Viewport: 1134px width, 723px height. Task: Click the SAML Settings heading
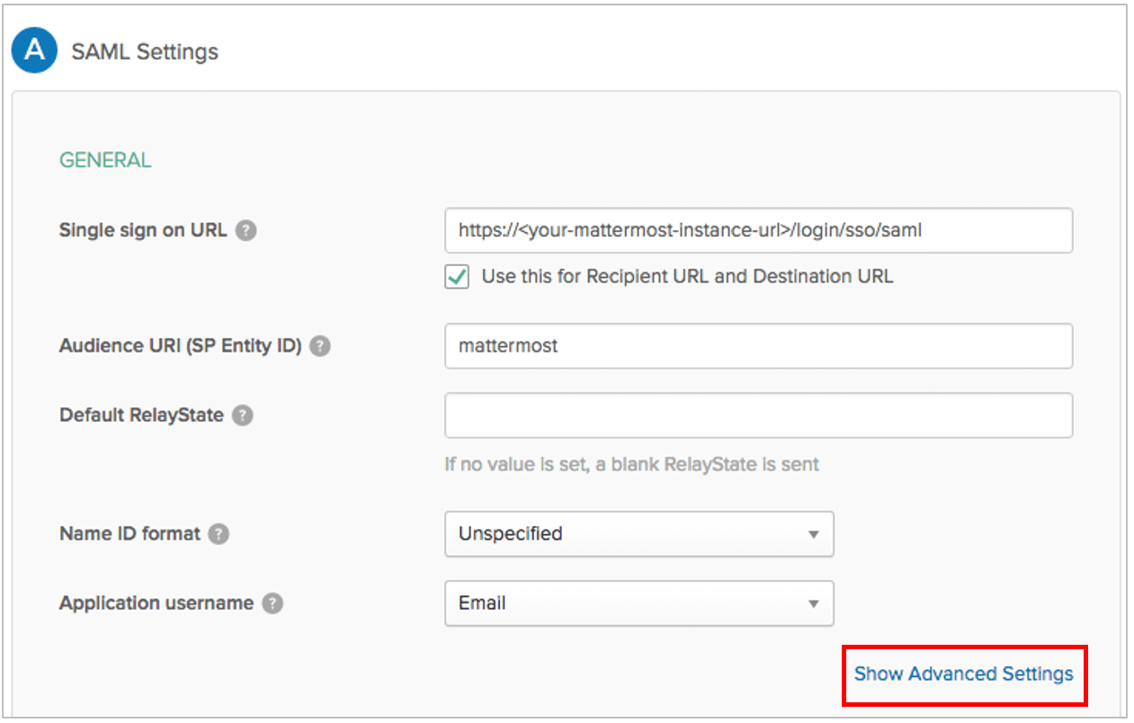tap(146, 51)
